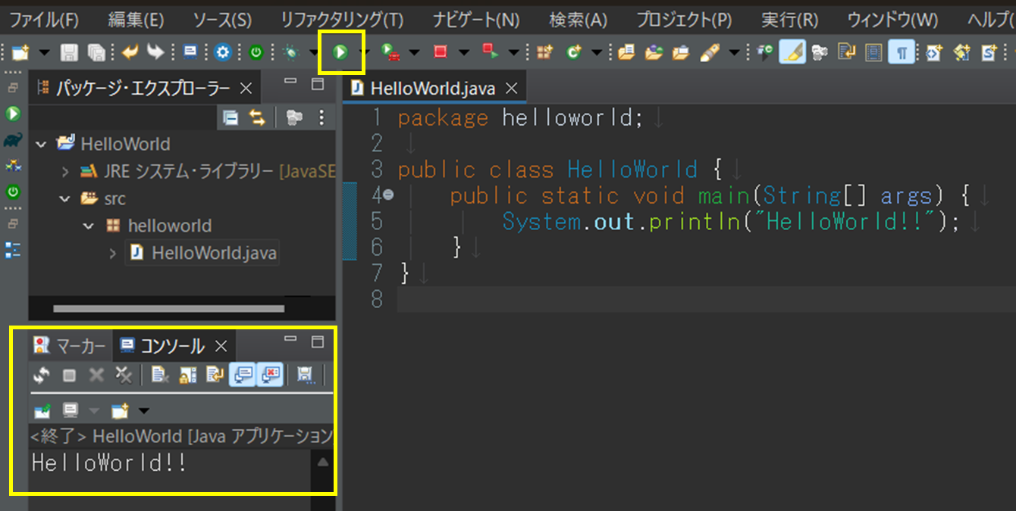This screenshot has width=1016, height=511.
Task: Expand JRE システム・ライブラリー node
Action: pyautogui.click(x=65, y=171)
